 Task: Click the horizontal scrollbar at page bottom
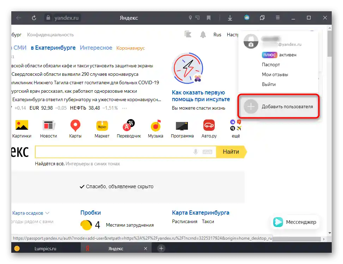(x=296, y=239)
